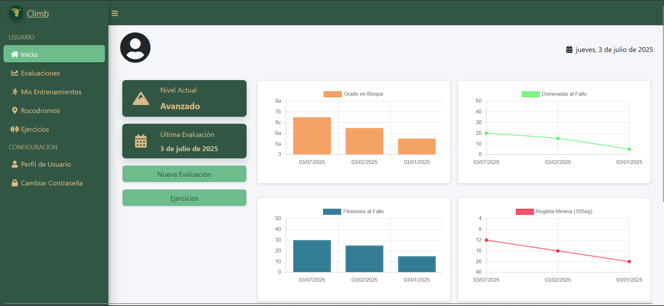The image size is (664, 306).
Task: Hide the Flexiones al Fallo dataset legend
Action: 332,211
